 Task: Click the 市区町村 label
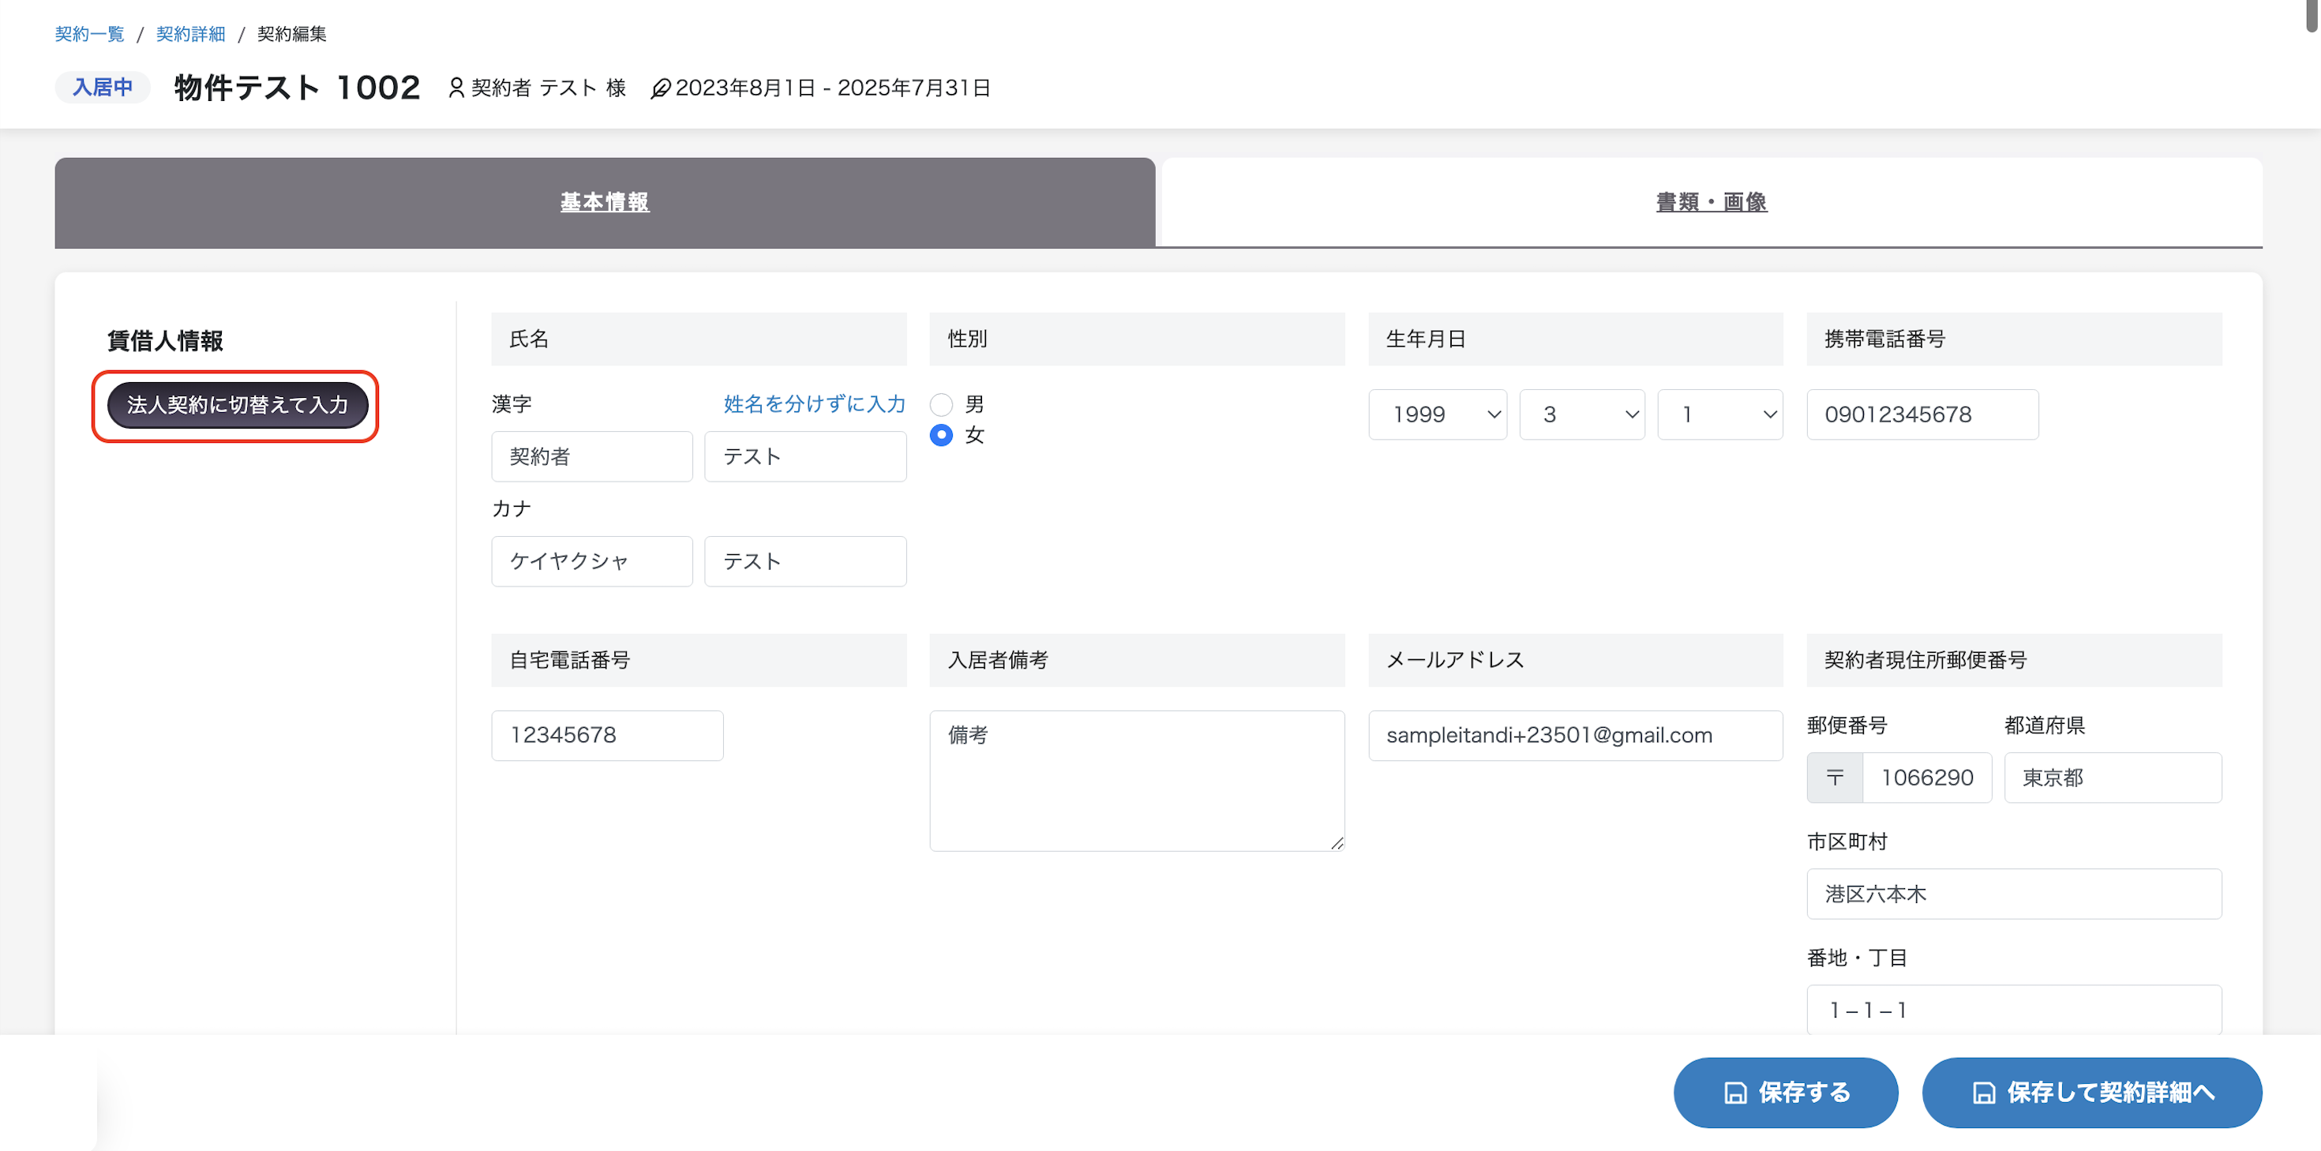pos(1847,842)
